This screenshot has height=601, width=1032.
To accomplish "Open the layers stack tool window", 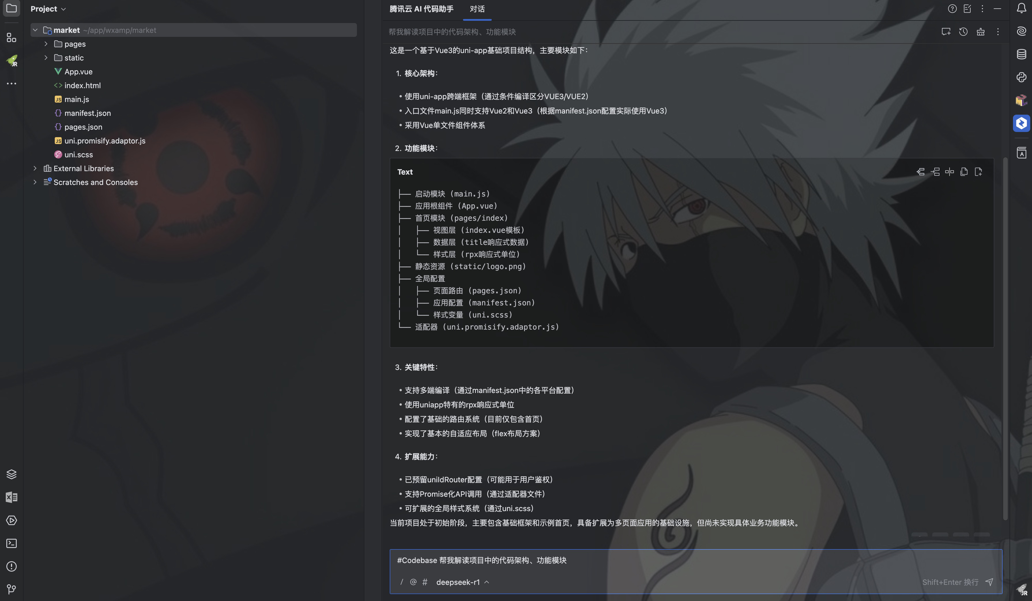I will 12,474.
